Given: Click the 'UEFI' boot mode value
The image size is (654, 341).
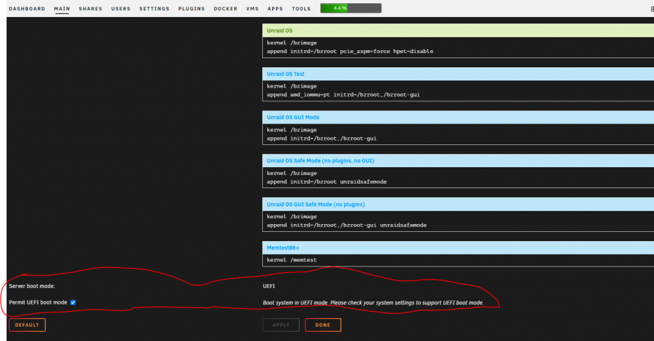Looking at the screenshot, I should pyautogui.click(x=269, y=286).
